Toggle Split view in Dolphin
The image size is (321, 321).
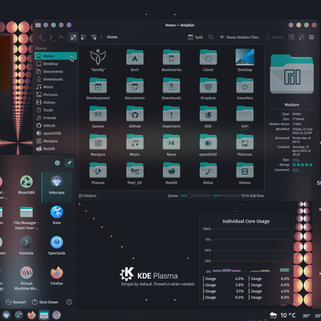[196, 37]
